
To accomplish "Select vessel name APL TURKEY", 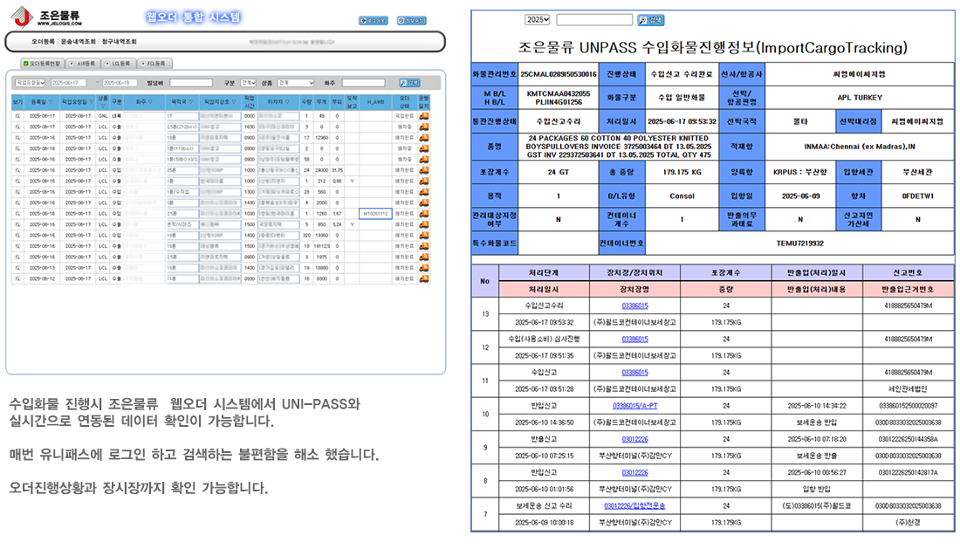I will click(x=860, y=97).
